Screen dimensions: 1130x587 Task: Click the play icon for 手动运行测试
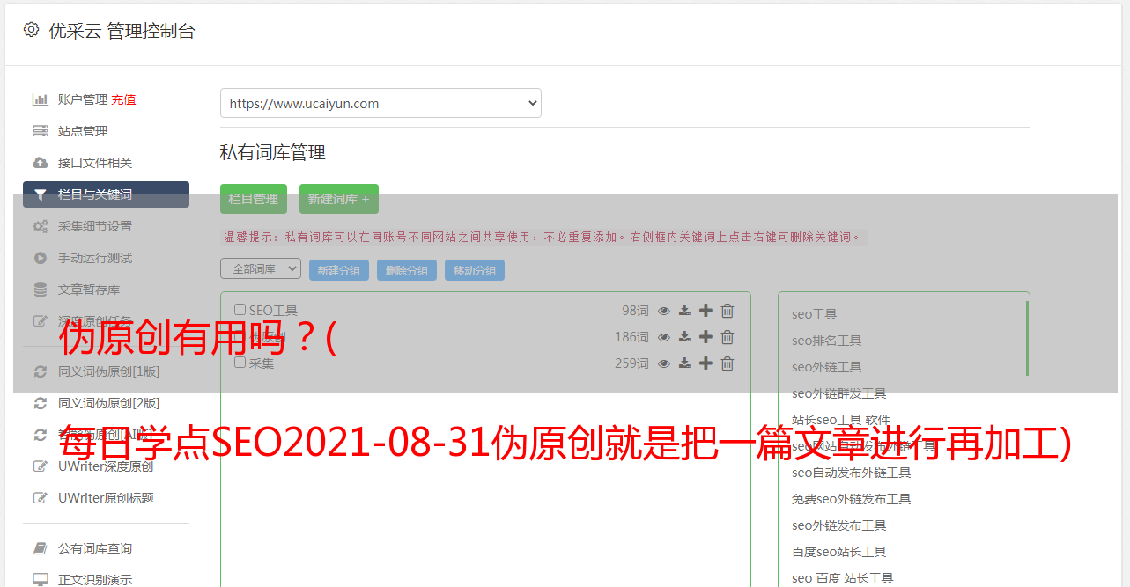40,258
